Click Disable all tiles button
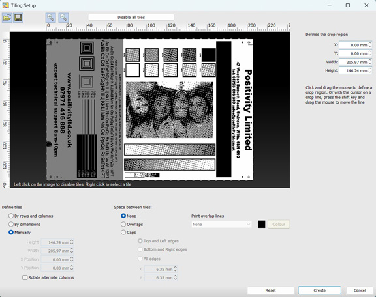 [x=131, y=17]
